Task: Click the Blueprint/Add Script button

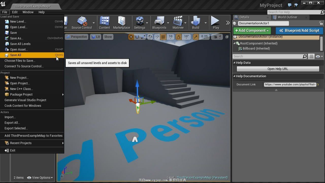Action: (299, 30)
